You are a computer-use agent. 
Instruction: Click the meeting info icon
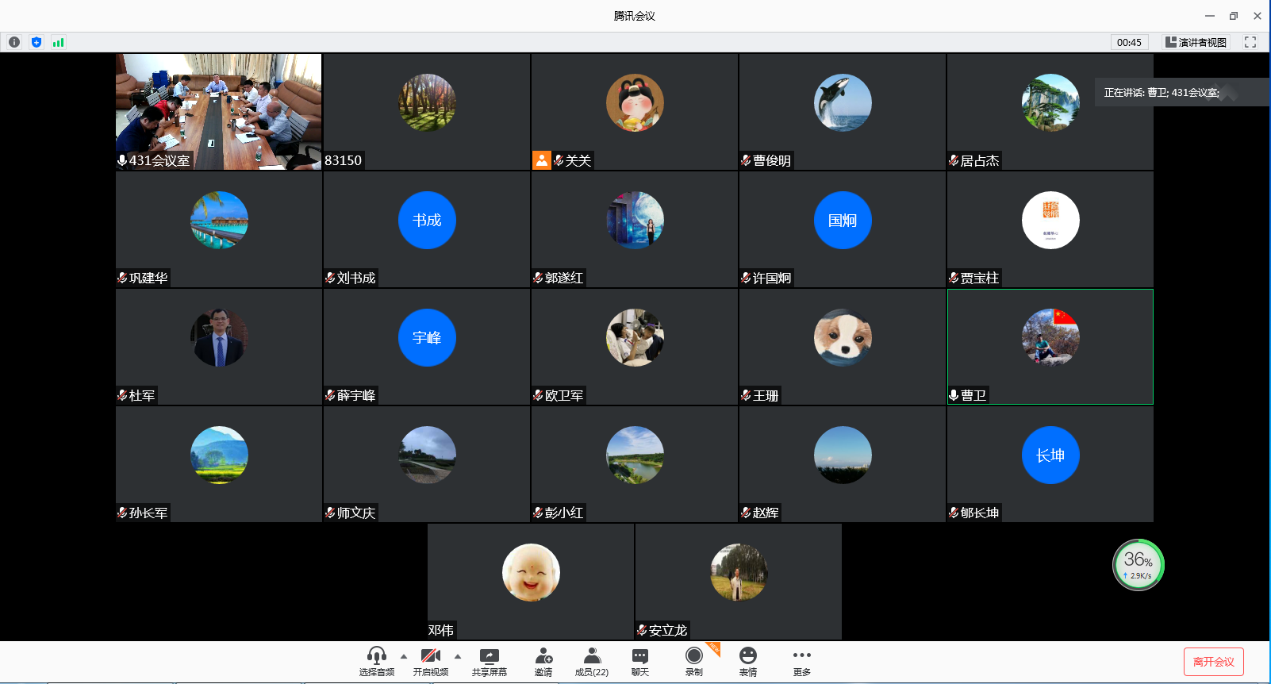click(x=14, y=42)
